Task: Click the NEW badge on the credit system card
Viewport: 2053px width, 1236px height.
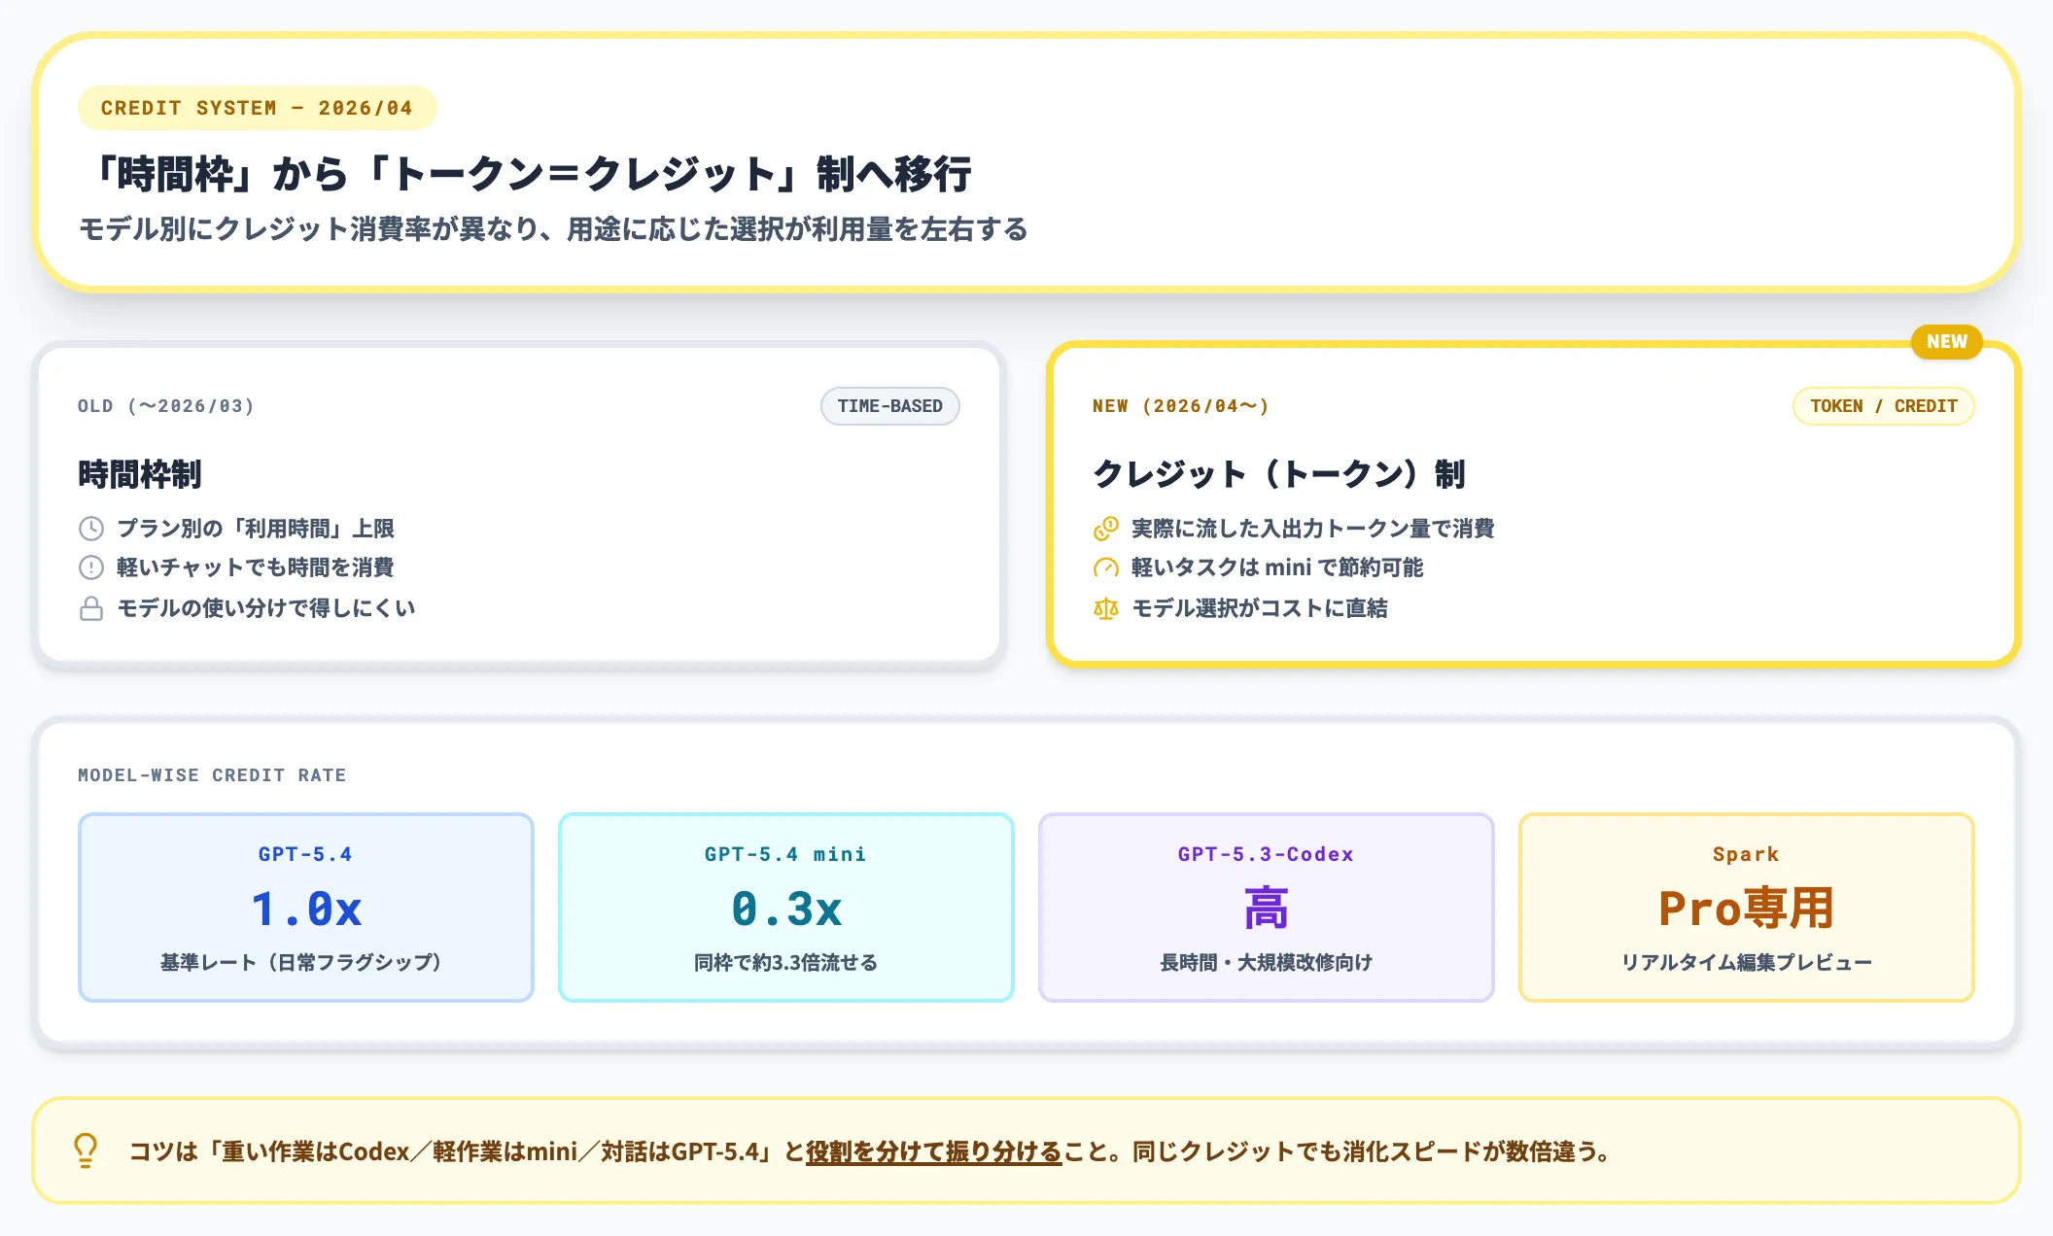Action: 1945,342
